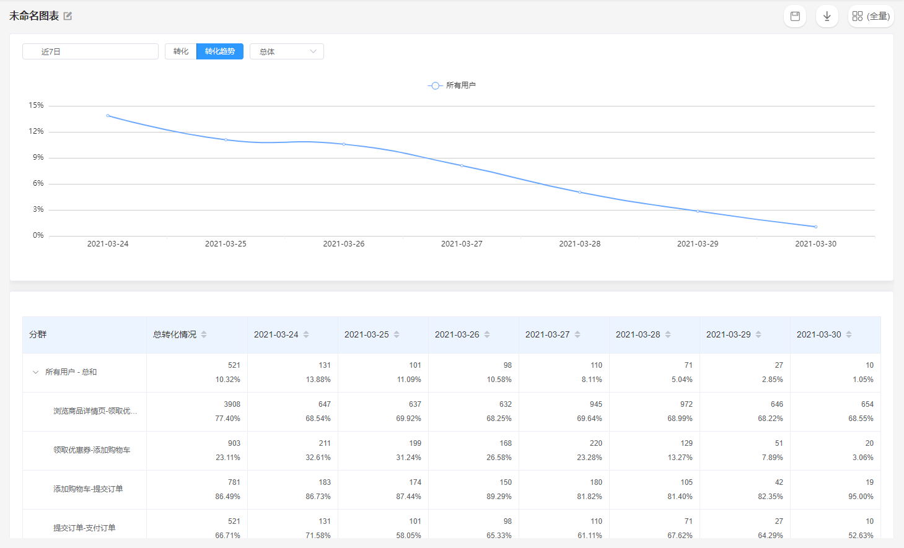Viewport: 904px width, 548px height.
Task: Sort by the 2021-03-27 column
Action: (577, 334)
